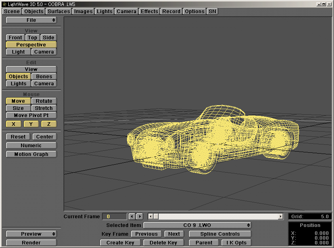Create a keyframe with Create Key

(x=120, y=242)
